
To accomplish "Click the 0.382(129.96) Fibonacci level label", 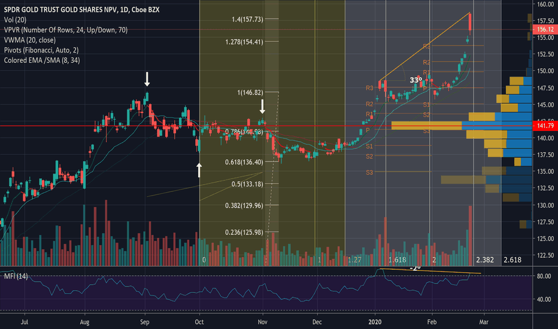I will tap(244, 205).
